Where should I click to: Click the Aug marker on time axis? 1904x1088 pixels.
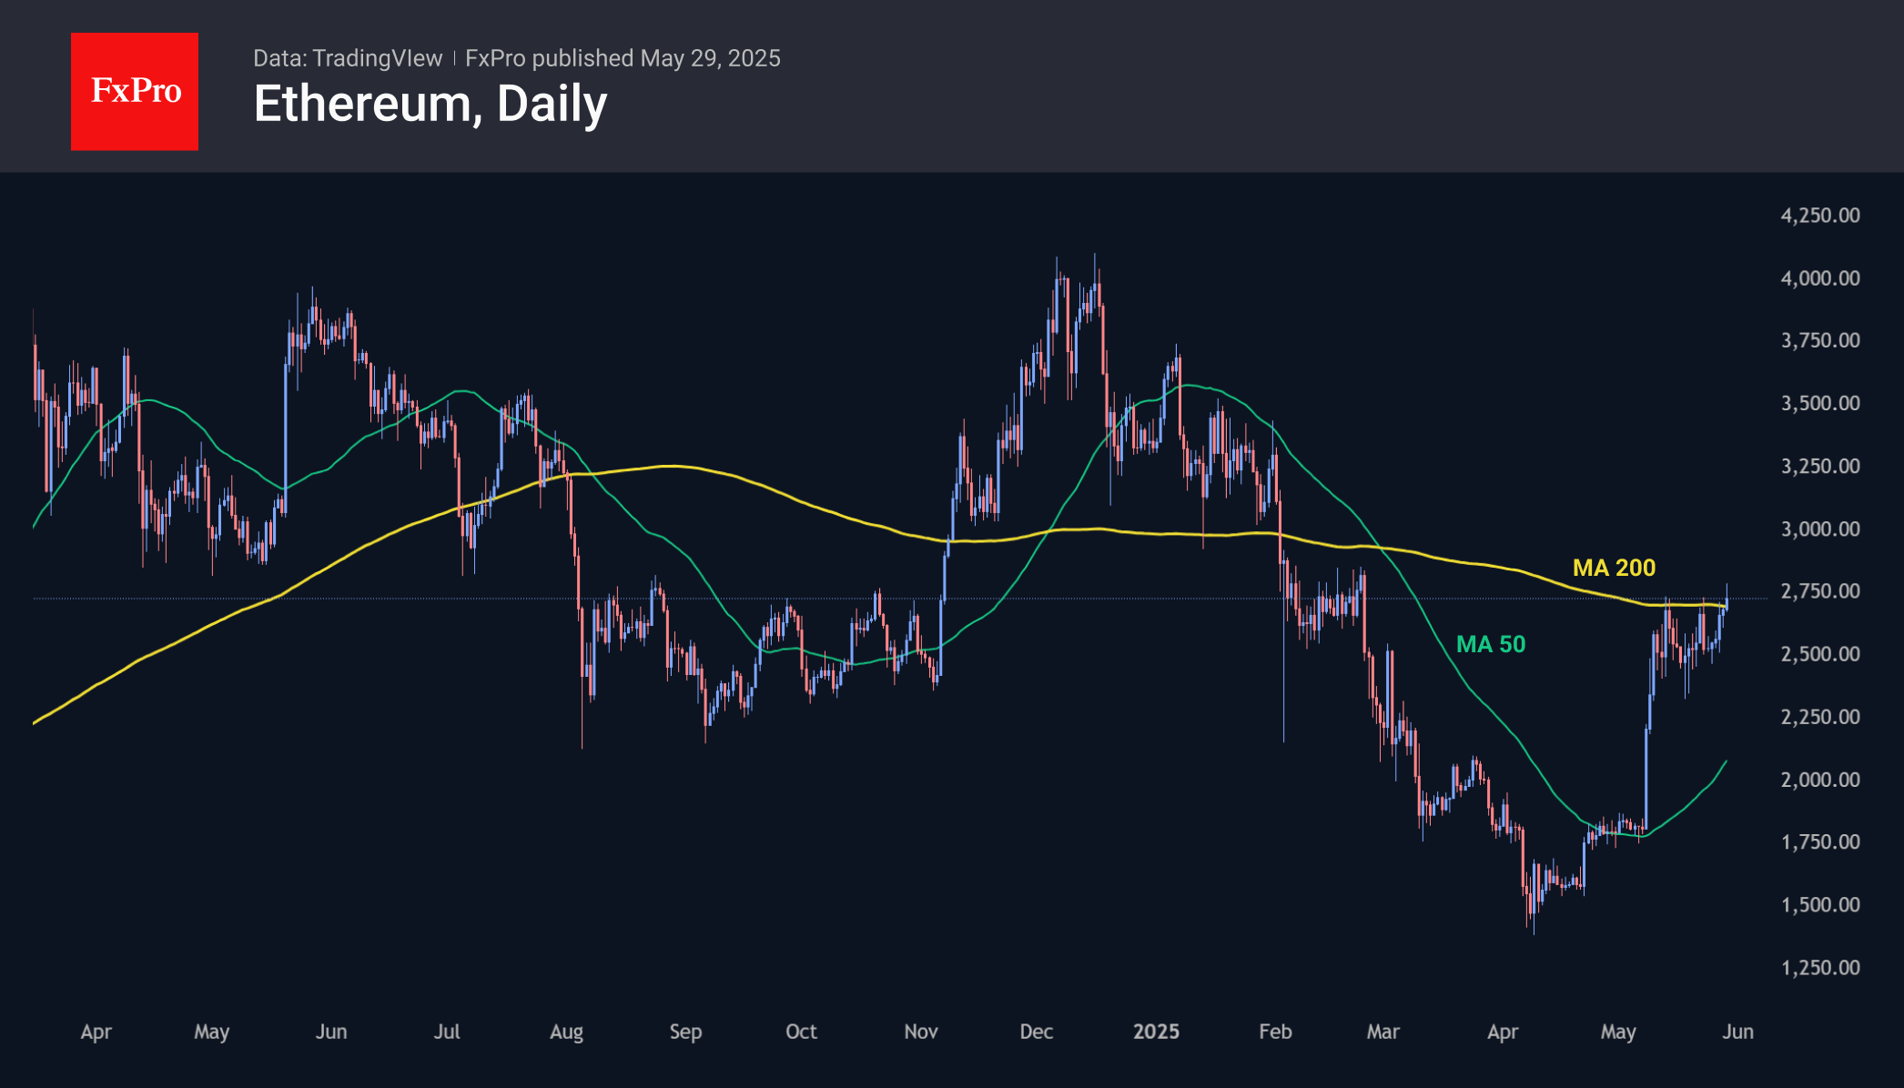coord(566,1032)
